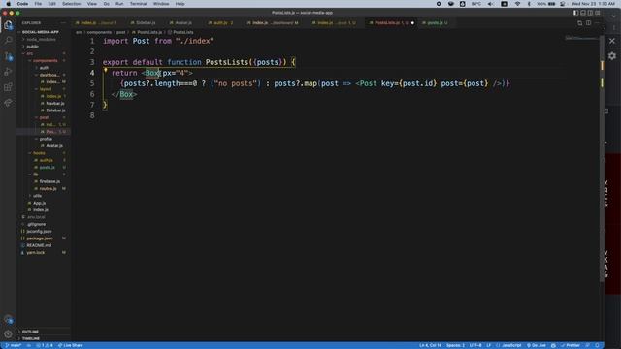Open editor More Actions ellipsis
This screenshot has width=621, height=349.
(598, 23)
